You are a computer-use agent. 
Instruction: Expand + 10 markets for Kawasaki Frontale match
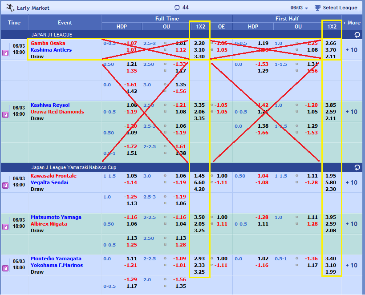tap(352, 182)
